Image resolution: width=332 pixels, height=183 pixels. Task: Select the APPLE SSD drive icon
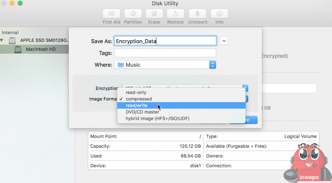[x=12, y=40]
